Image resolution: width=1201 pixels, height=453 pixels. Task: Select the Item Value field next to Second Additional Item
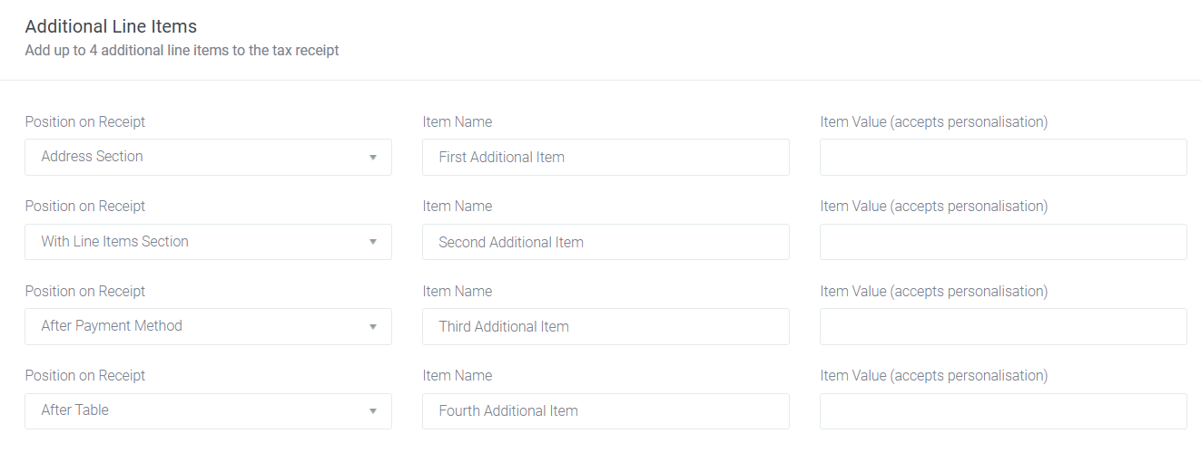pyautogui.click(x=1003, y=242)
